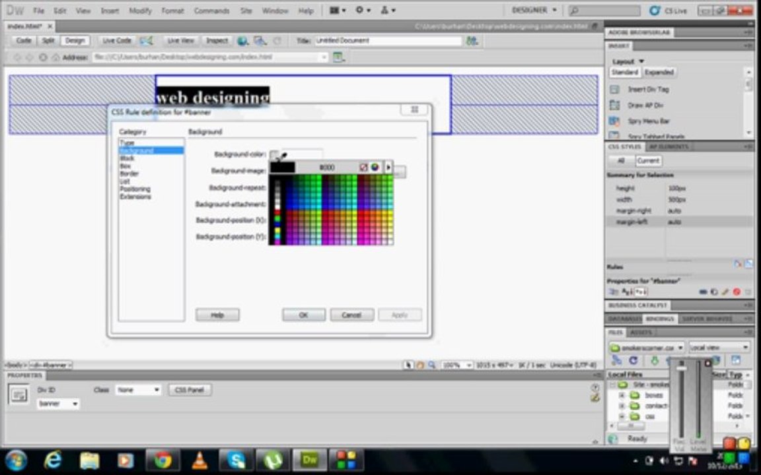Click Cancel in CSS Rule definition dialog
The height and width of the screenshot is (475, 761).
click(351, 315)
